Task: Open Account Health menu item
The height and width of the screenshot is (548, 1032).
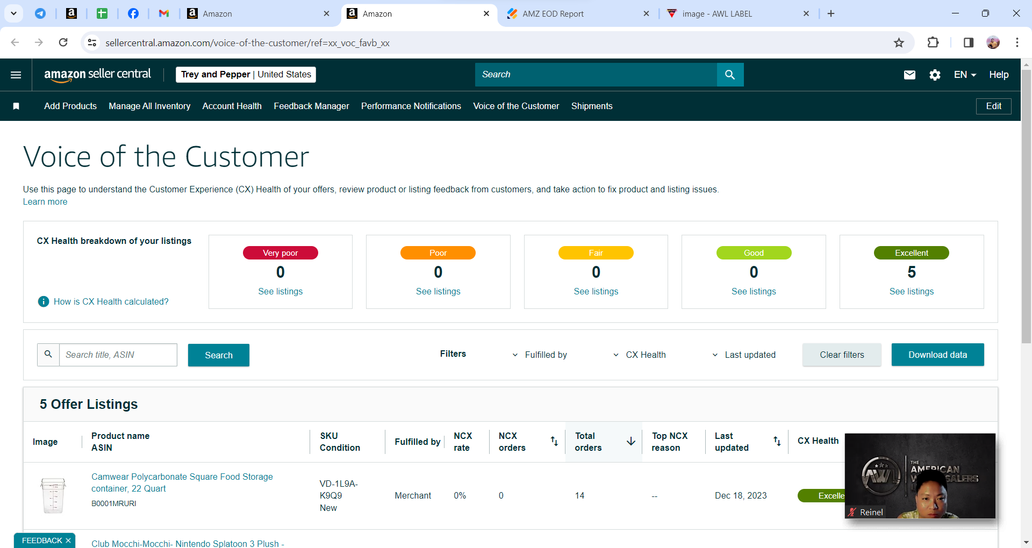Action: 232,106
